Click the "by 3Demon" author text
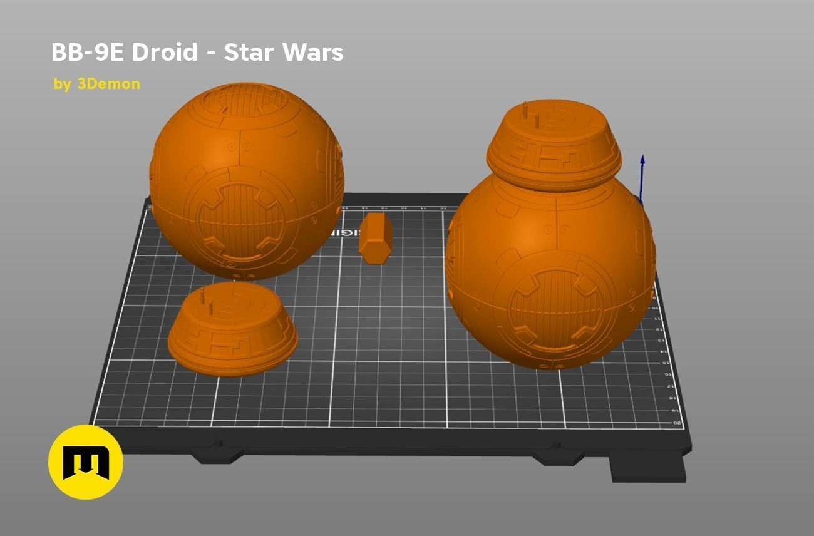 click(97, 84)
